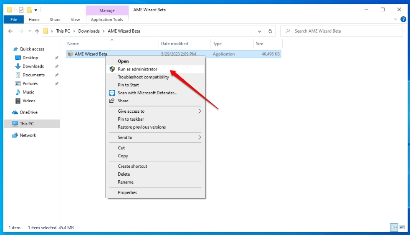The height and width of the screenshot is (235, 410).
Task: Click the shield icon beside Run as administrator
Action: coord(112,69)
